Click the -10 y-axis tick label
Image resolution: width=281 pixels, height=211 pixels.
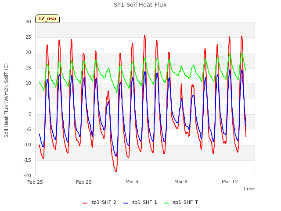27,145
